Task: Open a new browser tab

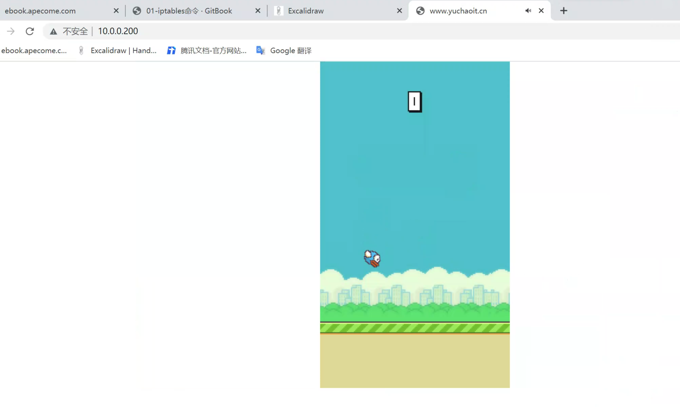Action: coord(563,11)
